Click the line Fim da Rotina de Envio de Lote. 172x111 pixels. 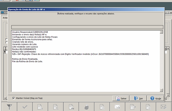tap(27, 62)
